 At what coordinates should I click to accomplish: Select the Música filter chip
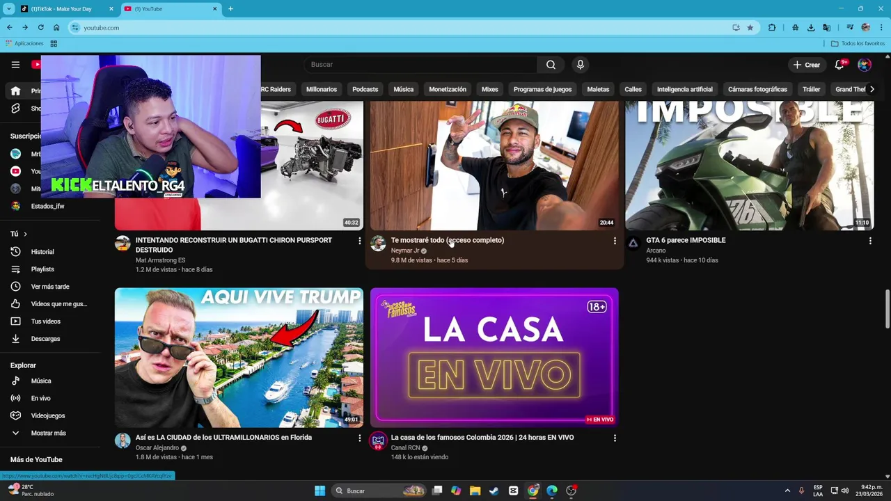point(403,89)
